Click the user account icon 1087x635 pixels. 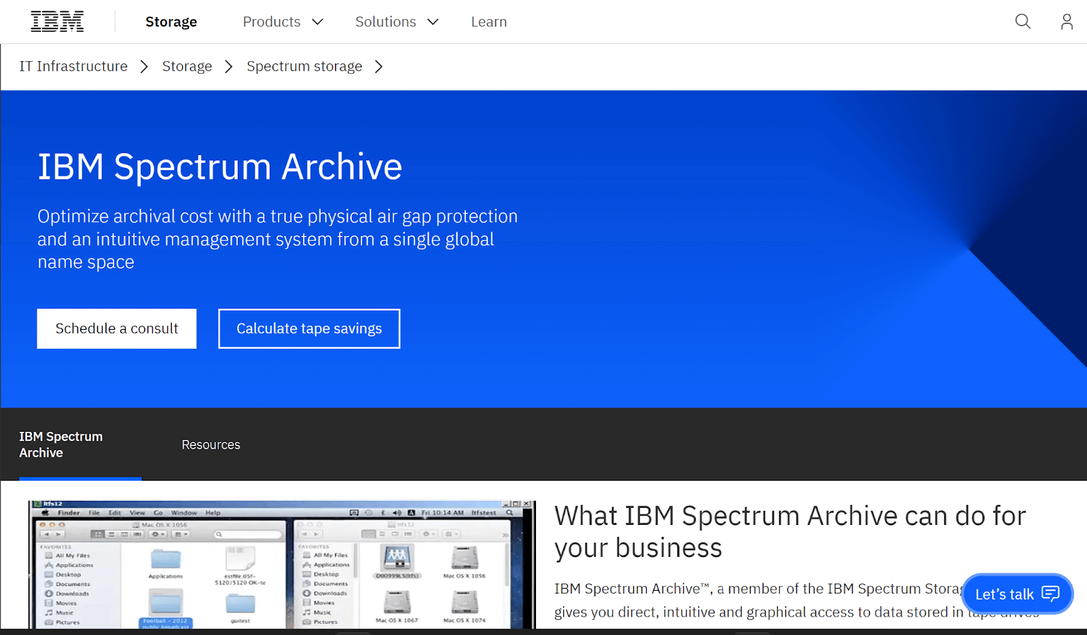tap(1065, 21)
